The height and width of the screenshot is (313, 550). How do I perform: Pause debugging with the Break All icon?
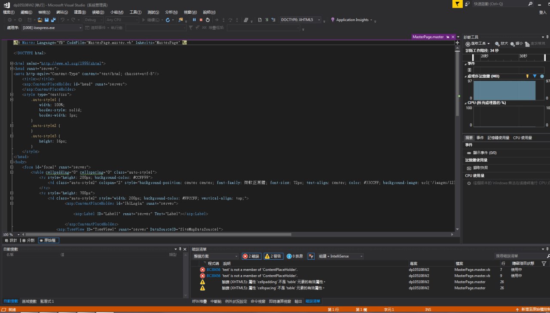click(x=194, y=20)
